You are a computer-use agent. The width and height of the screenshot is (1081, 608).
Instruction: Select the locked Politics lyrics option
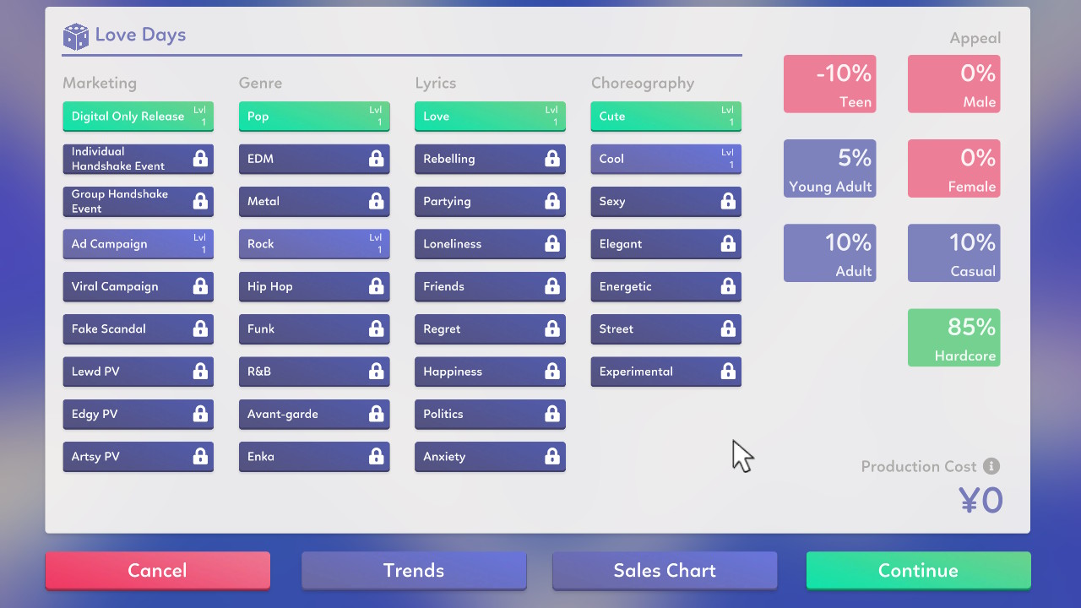click(x=490, y=414)
